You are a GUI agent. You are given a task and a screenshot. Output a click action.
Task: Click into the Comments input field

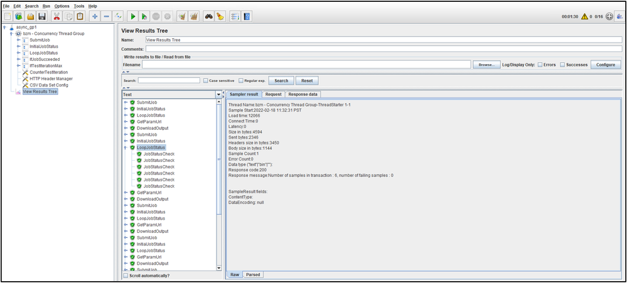384,49
